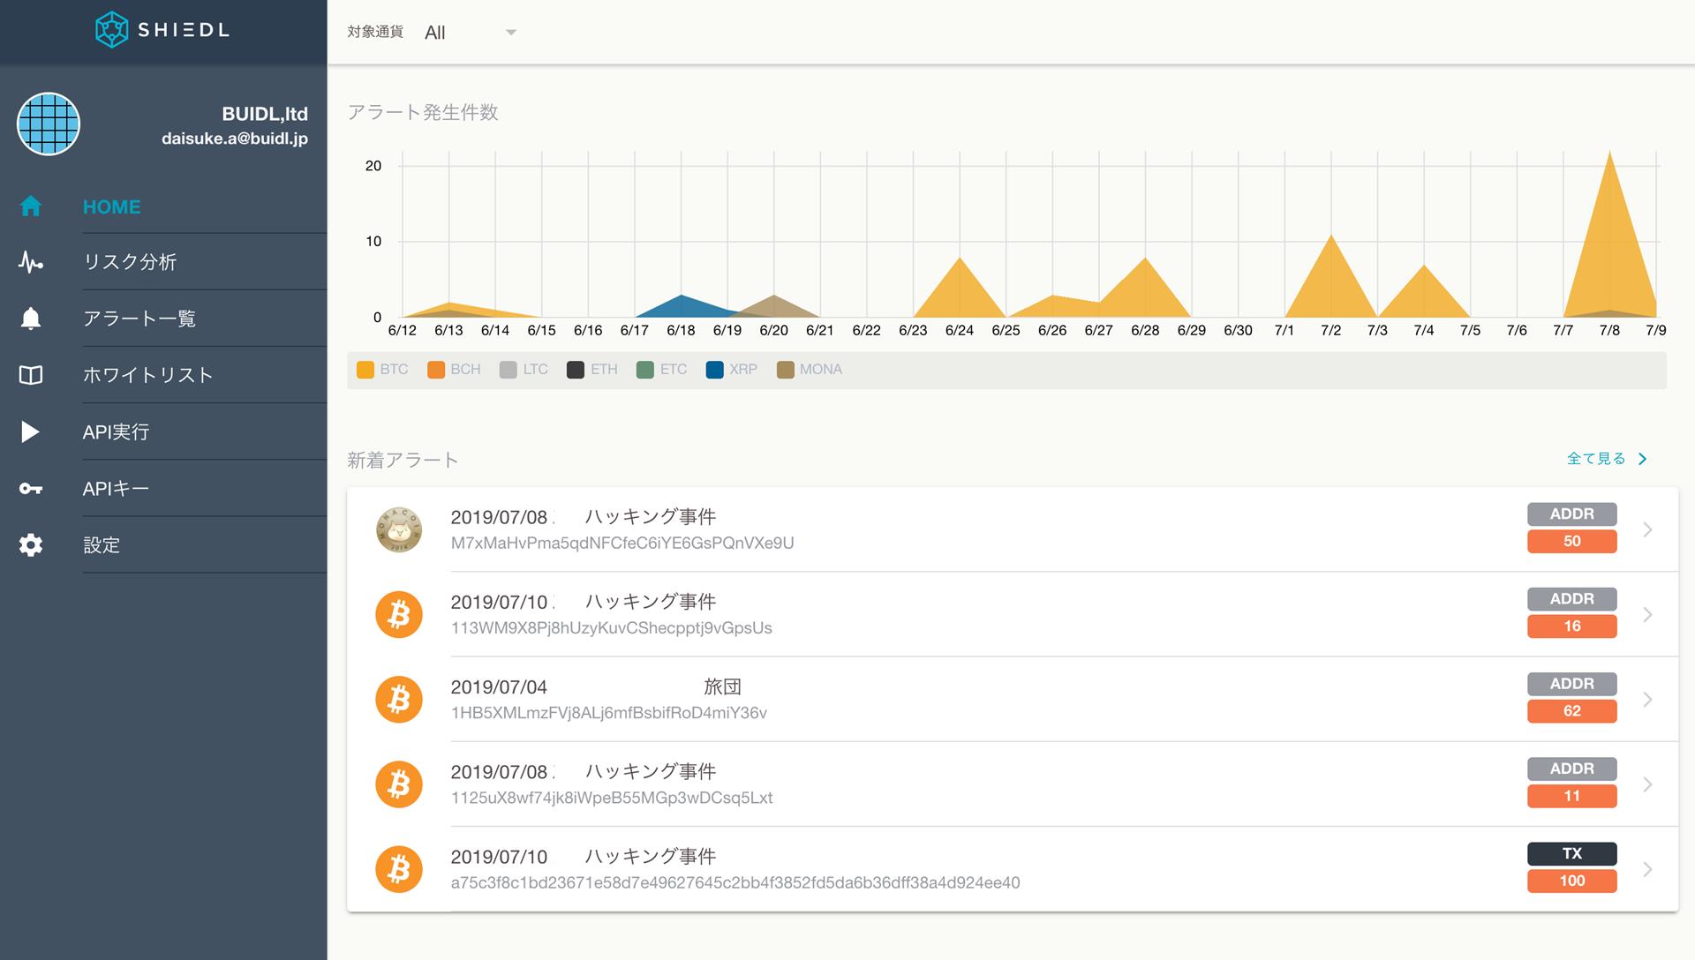
Task: Click the TX badge in last alert
Action: point(1572,853)
